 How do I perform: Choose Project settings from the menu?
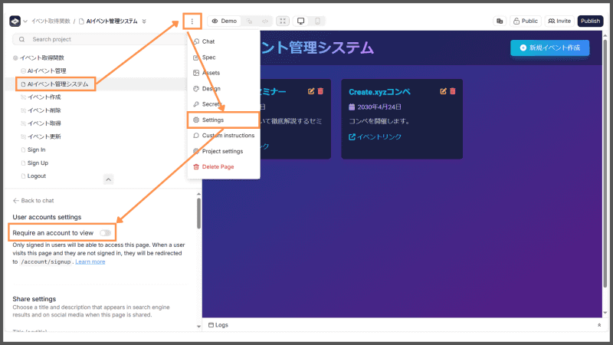point(224,151)
